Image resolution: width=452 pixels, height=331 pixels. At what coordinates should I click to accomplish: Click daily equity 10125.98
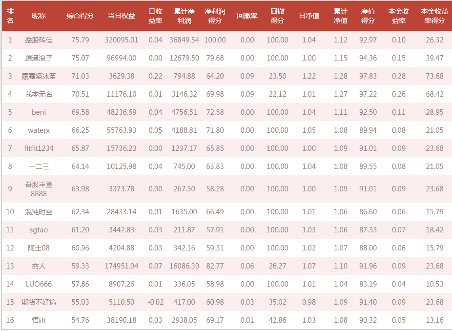tap(122, 166)
